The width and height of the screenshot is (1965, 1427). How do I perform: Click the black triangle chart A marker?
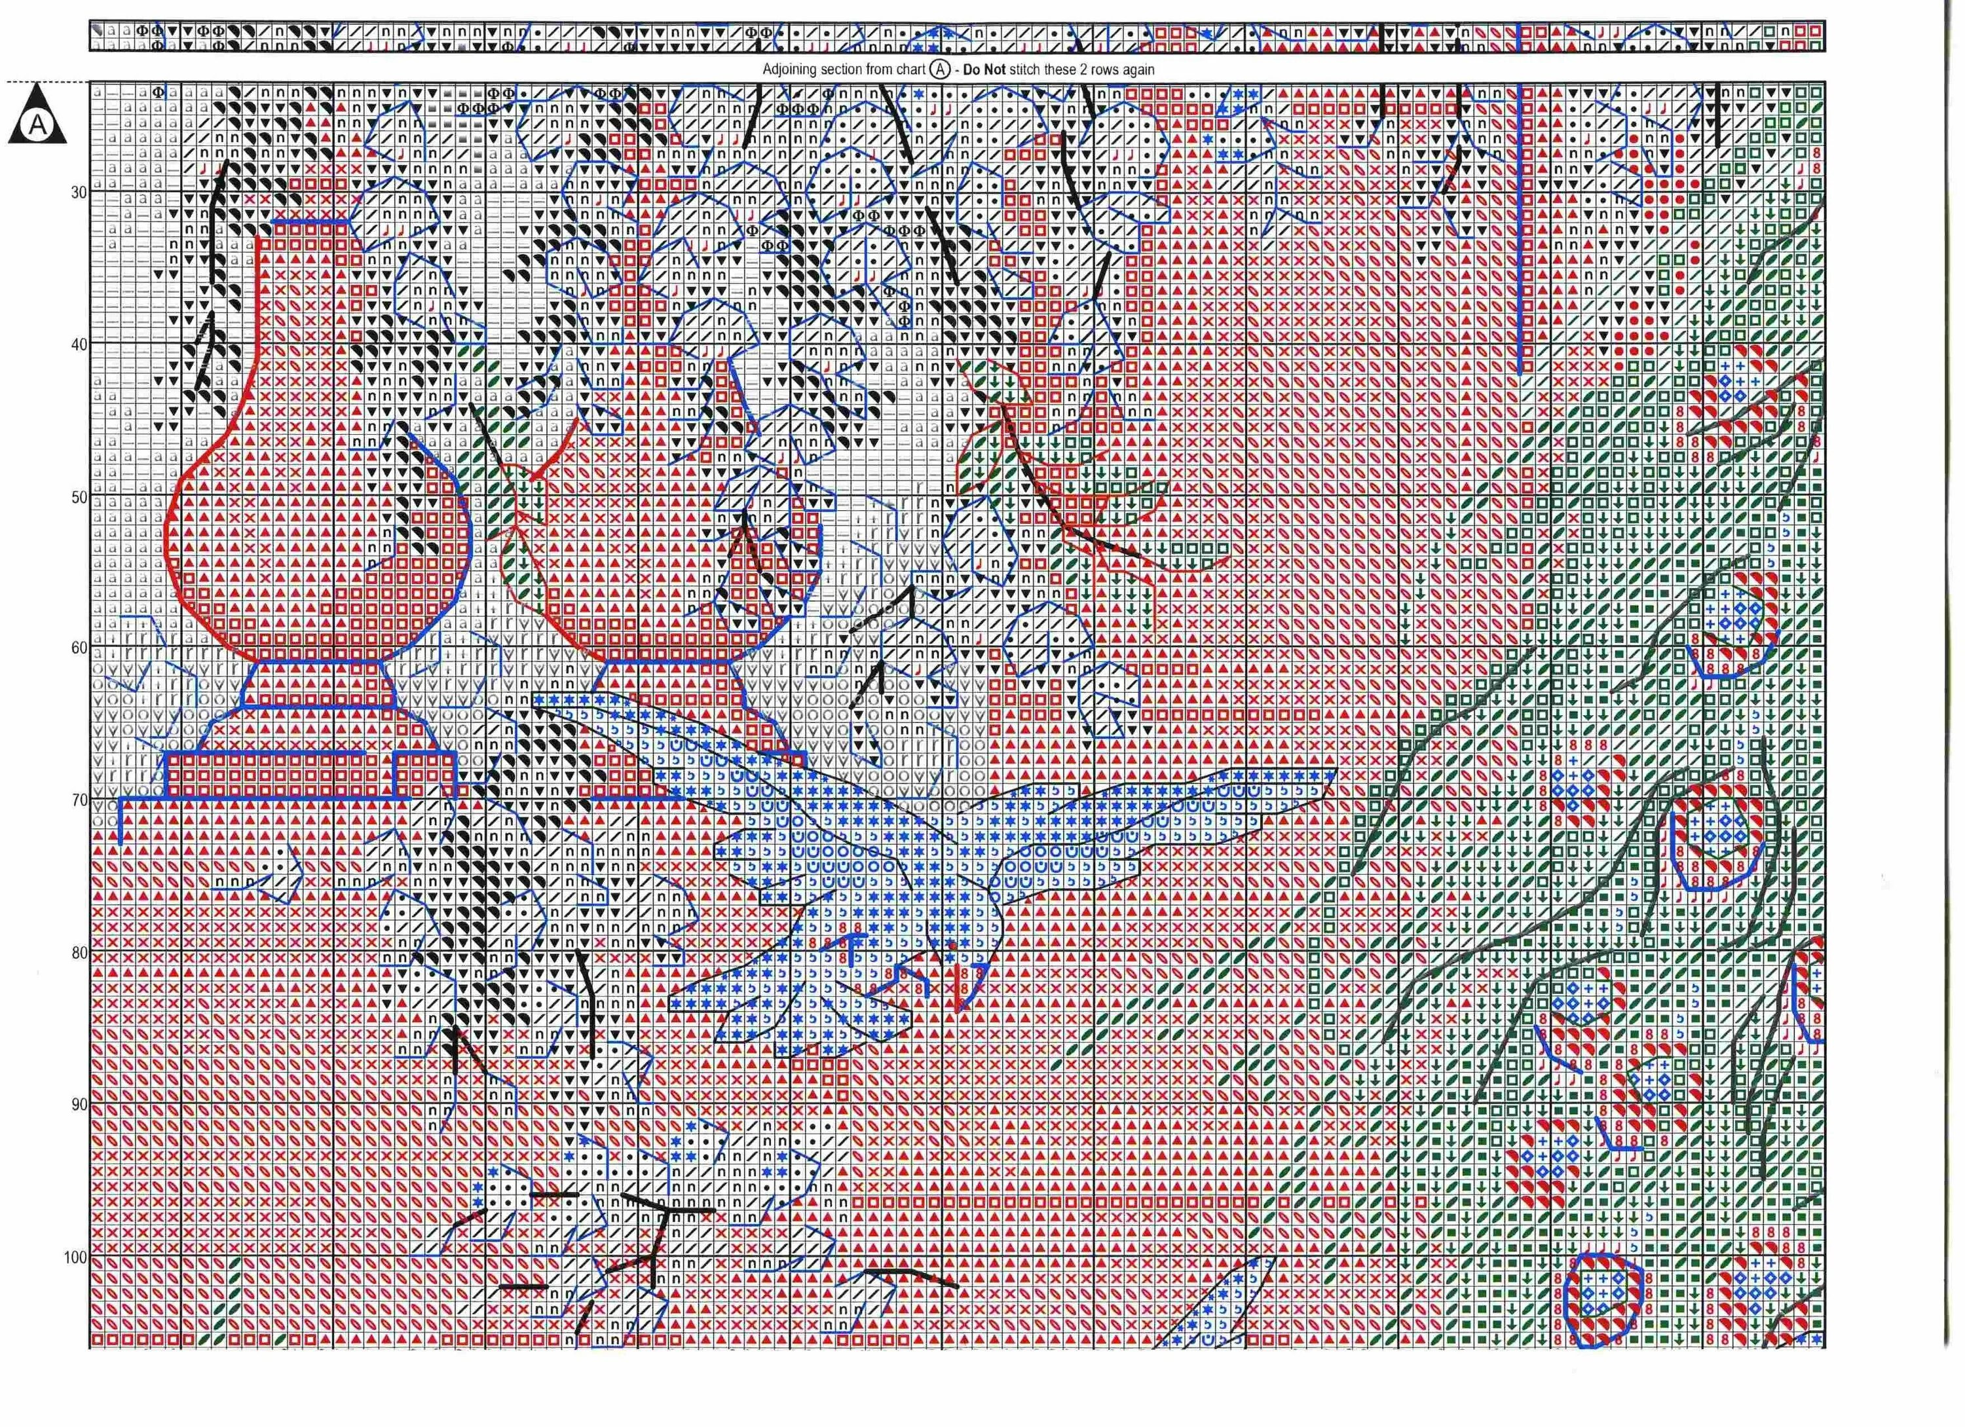[x=37, y=116]
